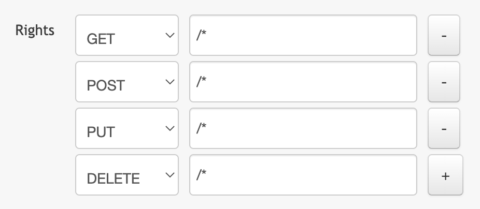Viewport: 480px width, 209px height.
Task: Open the PUT method dropdown
Action: pos(126,128)
